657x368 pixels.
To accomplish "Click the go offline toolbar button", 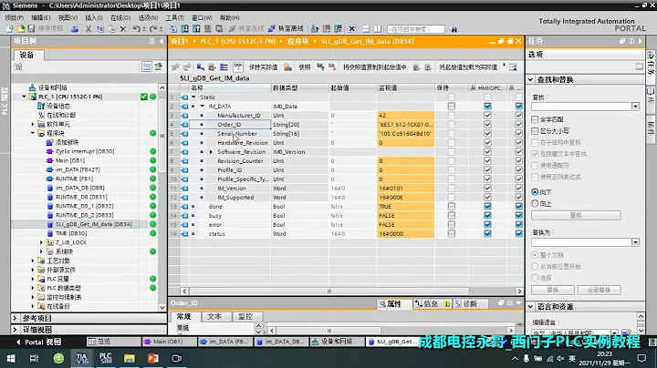I will point(287,29).
